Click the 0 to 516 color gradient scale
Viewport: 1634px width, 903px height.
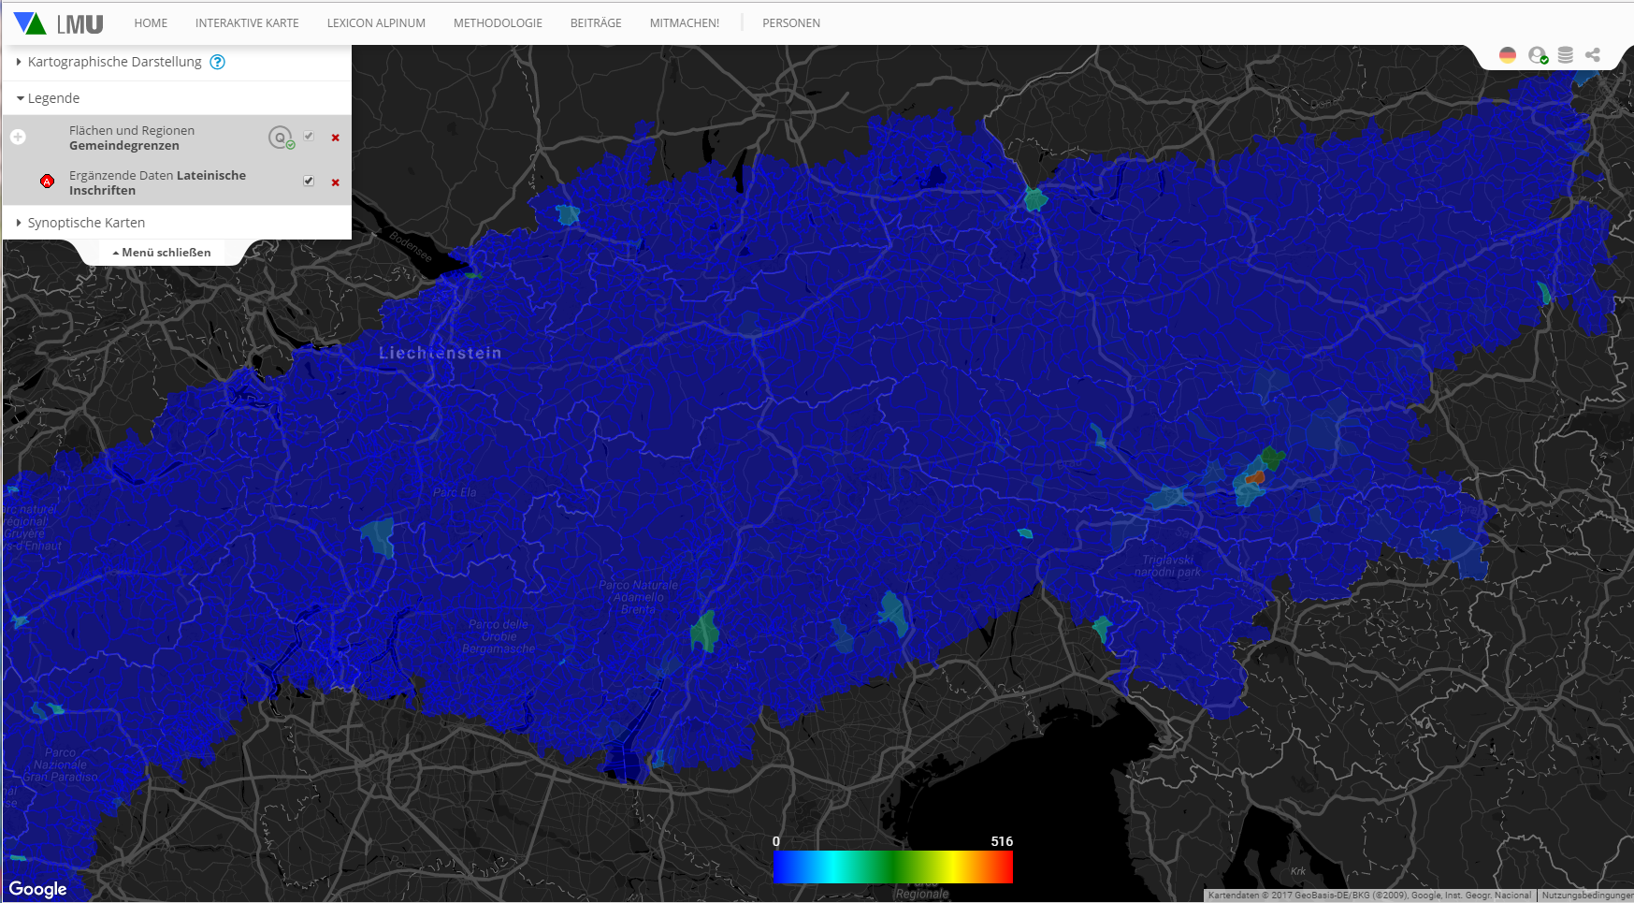tap(893, 867)
